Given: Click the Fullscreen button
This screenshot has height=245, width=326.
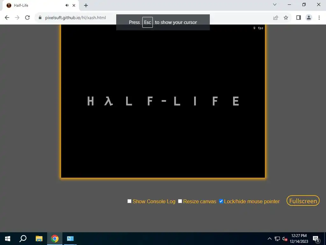Looking at the screenshot, I should coord(303,201).
